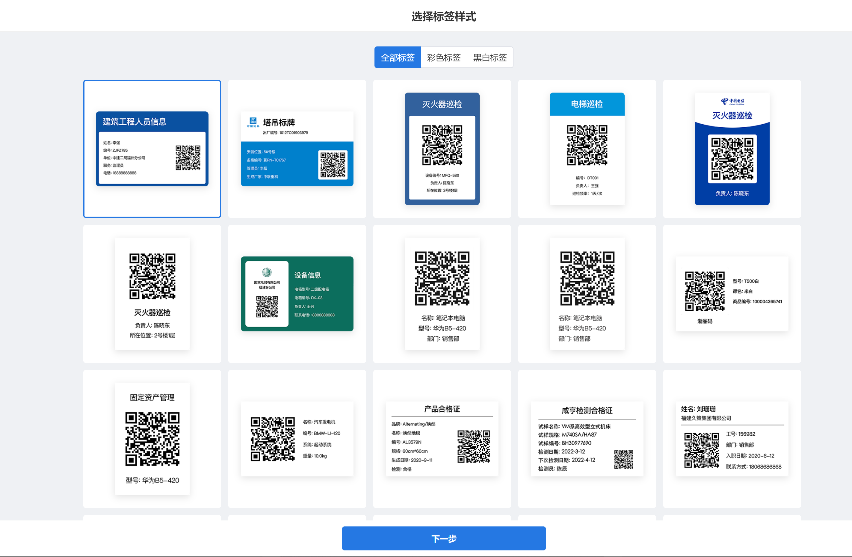852x557 pixels.
Task: Switch to the 黑白标签 tab
Action: coord(490,57)
